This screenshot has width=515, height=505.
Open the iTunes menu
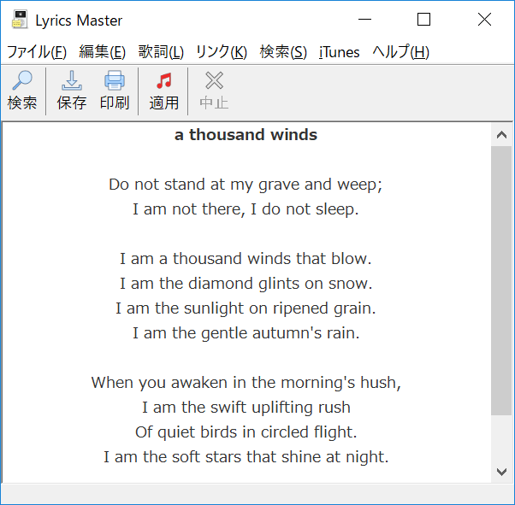339,52
